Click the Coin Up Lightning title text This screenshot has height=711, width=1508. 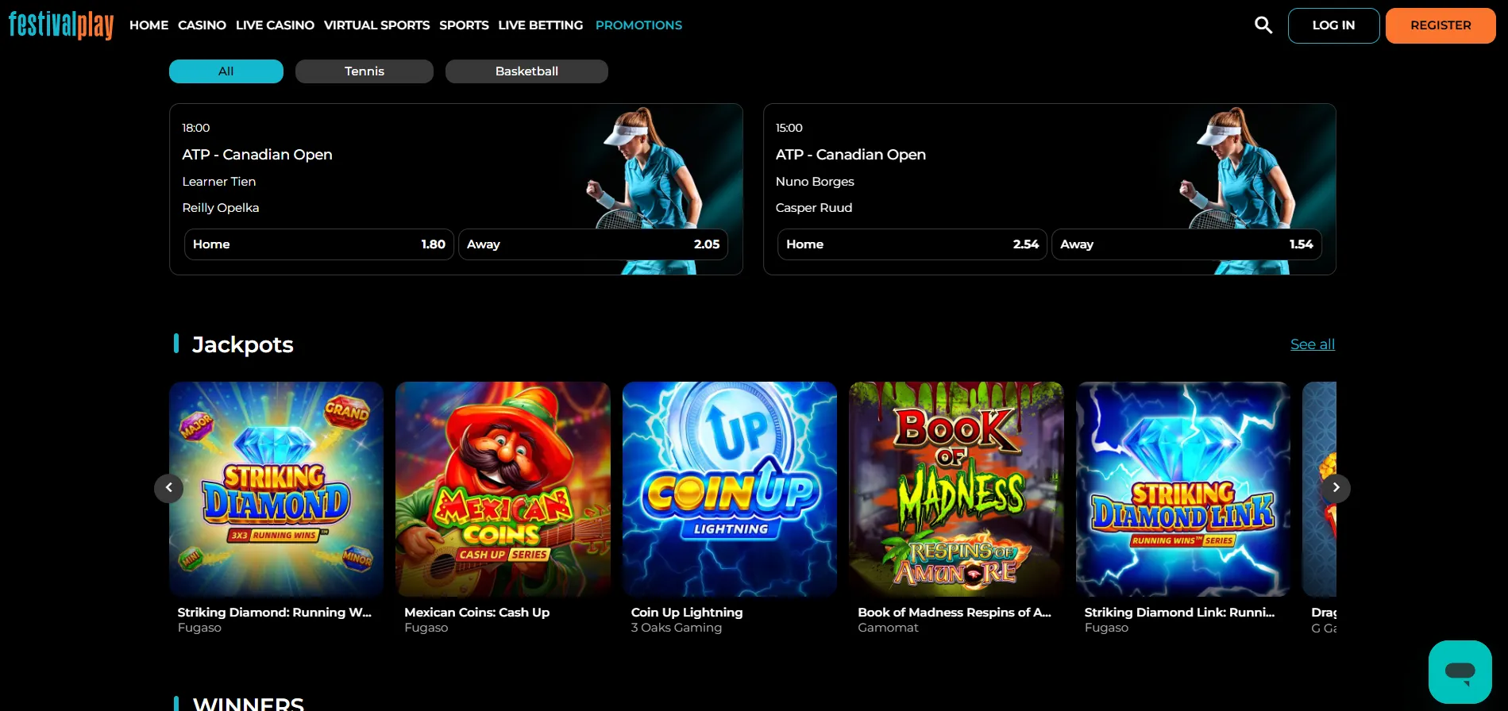point(687,613)
